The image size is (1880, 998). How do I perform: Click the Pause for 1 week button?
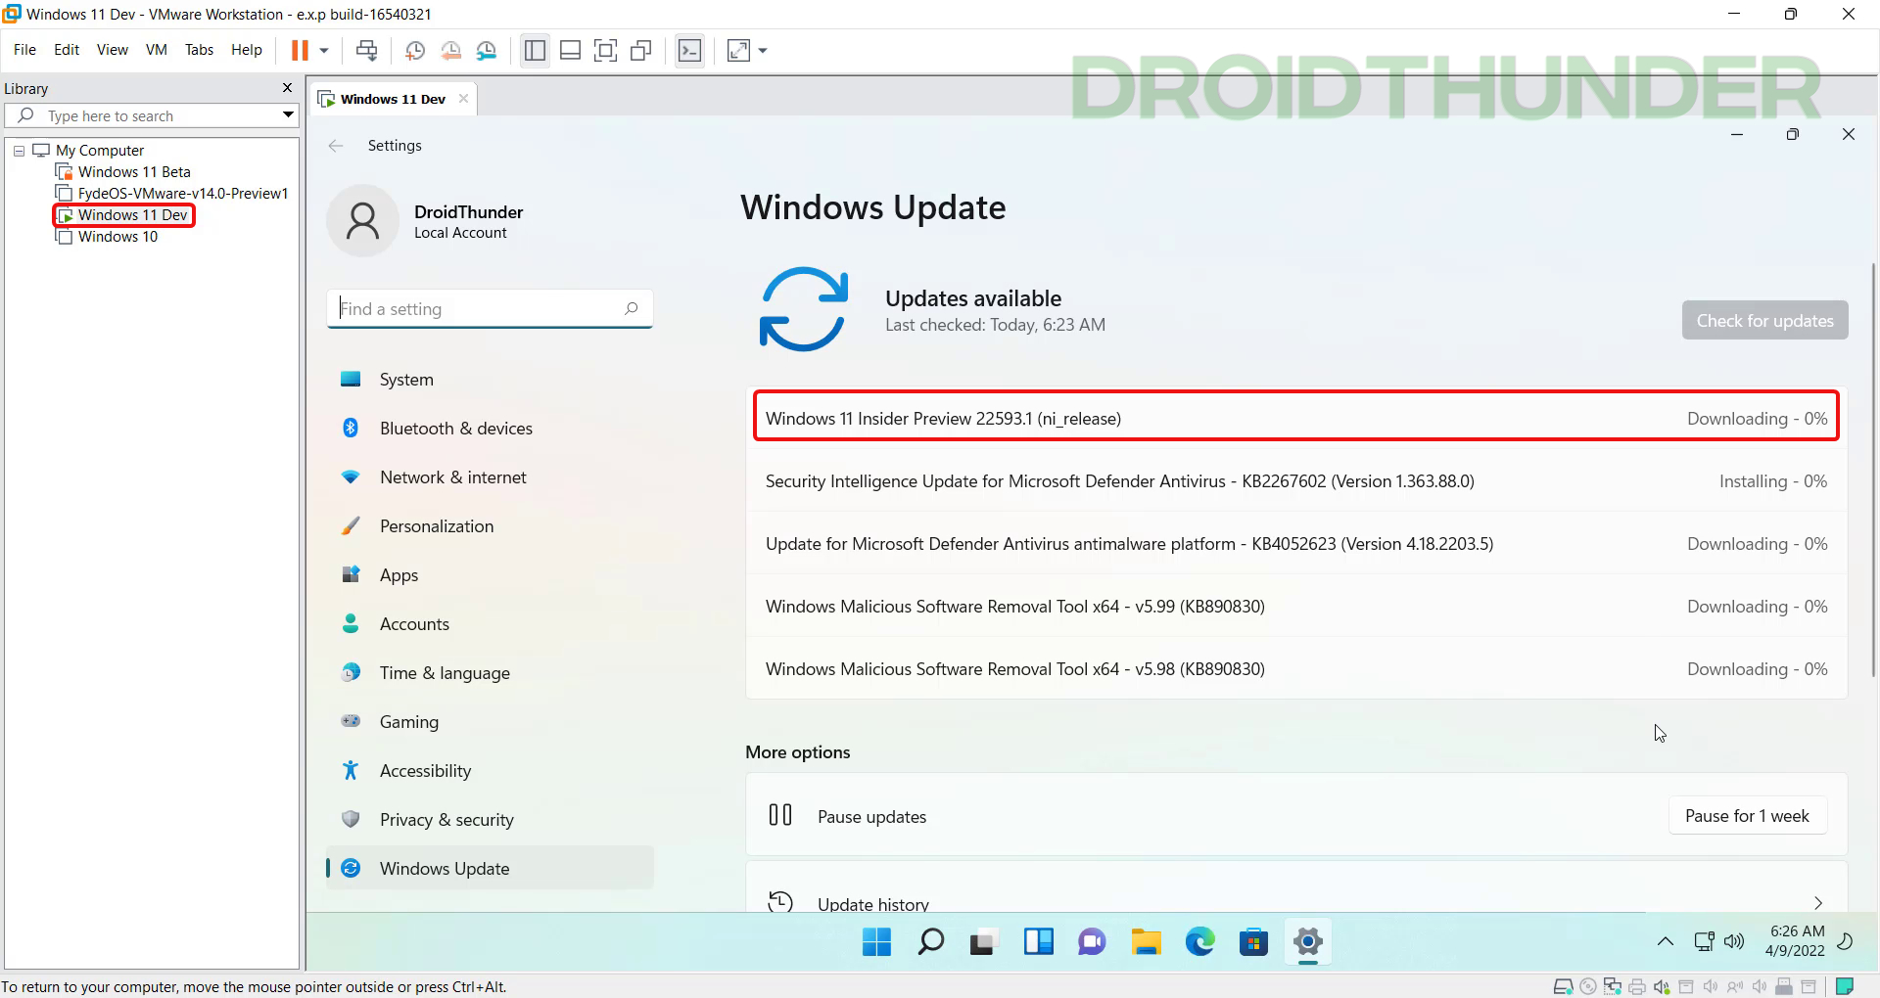[1747, 816]
